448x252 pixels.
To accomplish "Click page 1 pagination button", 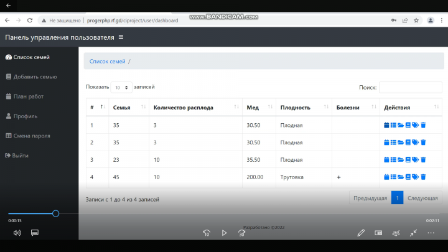I will coord(397,198).
